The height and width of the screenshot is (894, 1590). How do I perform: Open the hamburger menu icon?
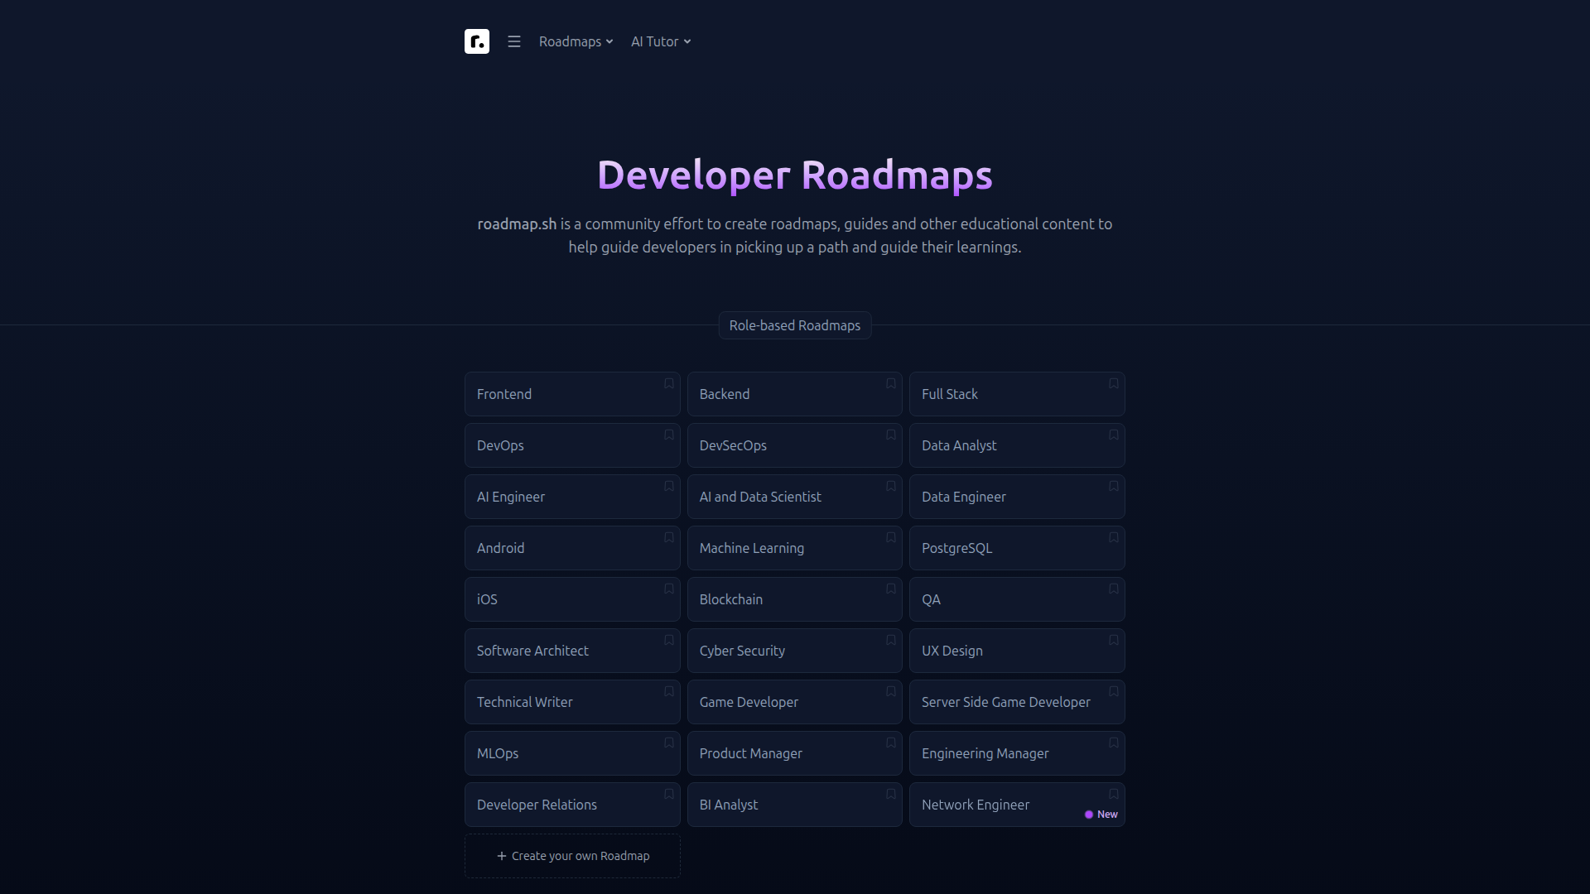514,41
